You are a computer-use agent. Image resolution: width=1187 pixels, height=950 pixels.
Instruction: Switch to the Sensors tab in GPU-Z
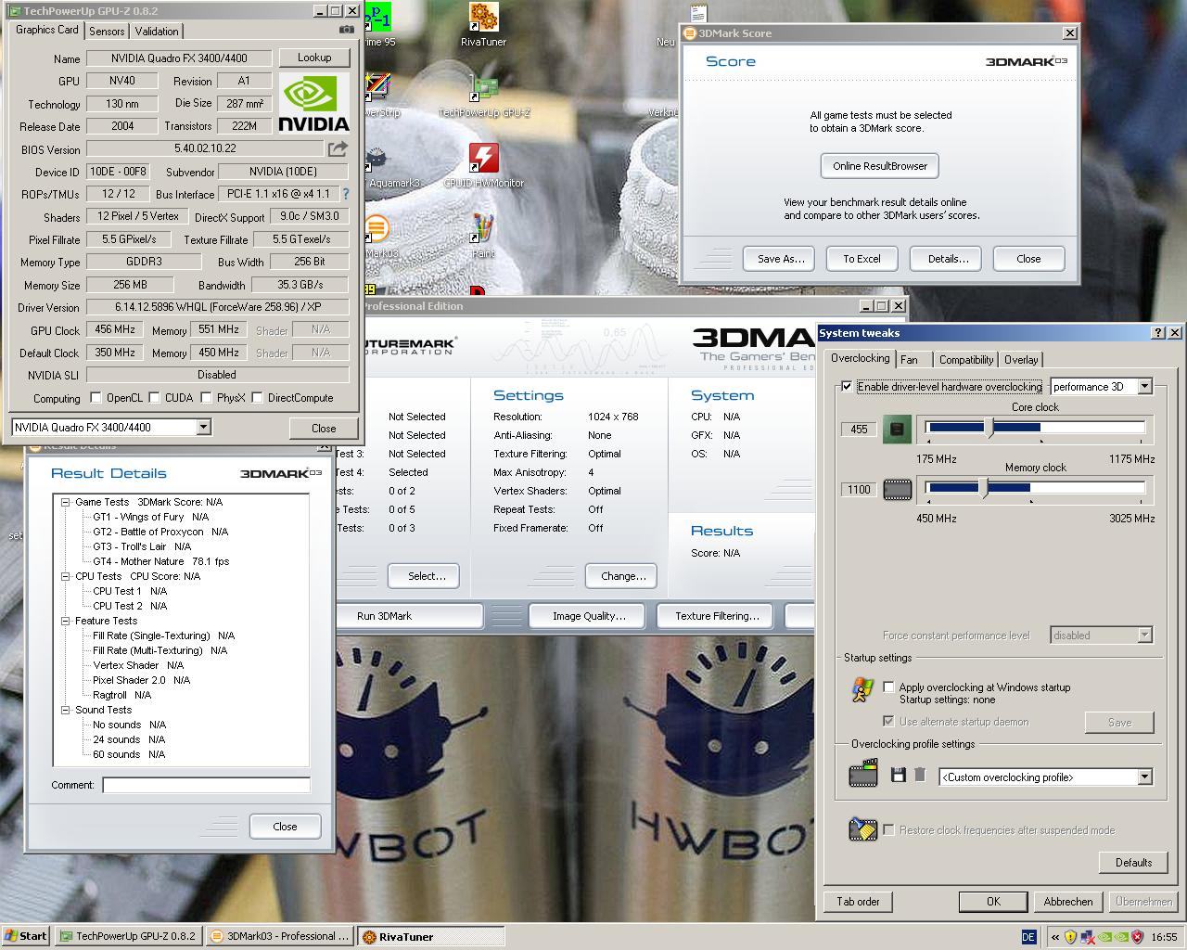click(x=107, y=31)
